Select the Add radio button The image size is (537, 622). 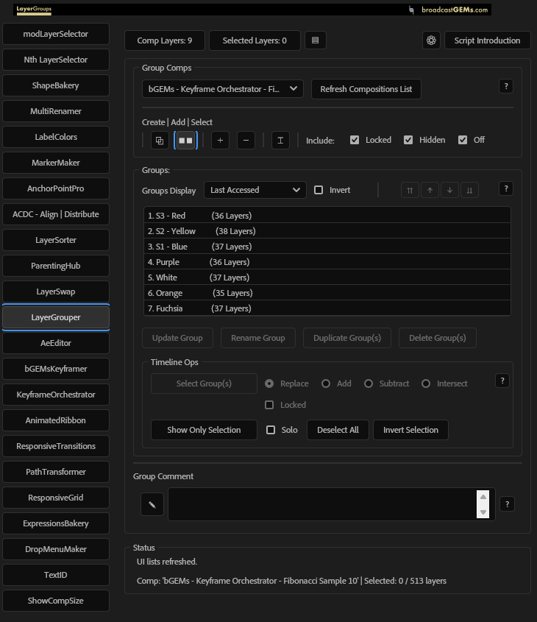(326, 384)
